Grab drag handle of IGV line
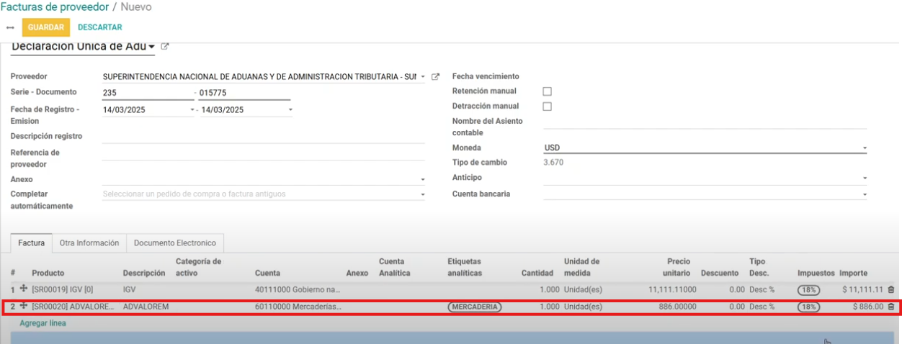This screenshot has height=344, width=902. [x=23, y=289]
